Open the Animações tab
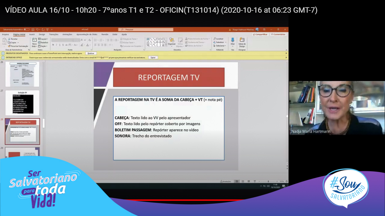 point(67,34)
